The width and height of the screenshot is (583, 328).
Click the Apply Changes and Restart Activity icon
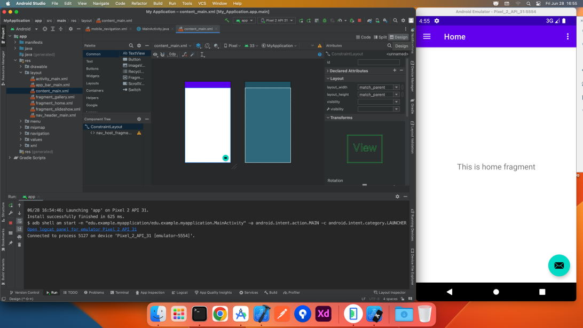click(x=309, y=20)
